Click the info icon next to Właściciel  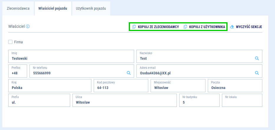(x=28, y=26)
